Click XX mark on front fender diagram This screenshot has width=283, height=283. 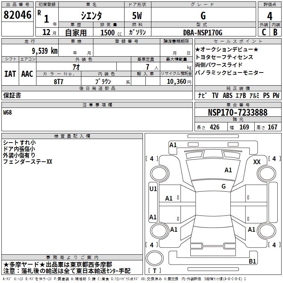pos(257,162)
